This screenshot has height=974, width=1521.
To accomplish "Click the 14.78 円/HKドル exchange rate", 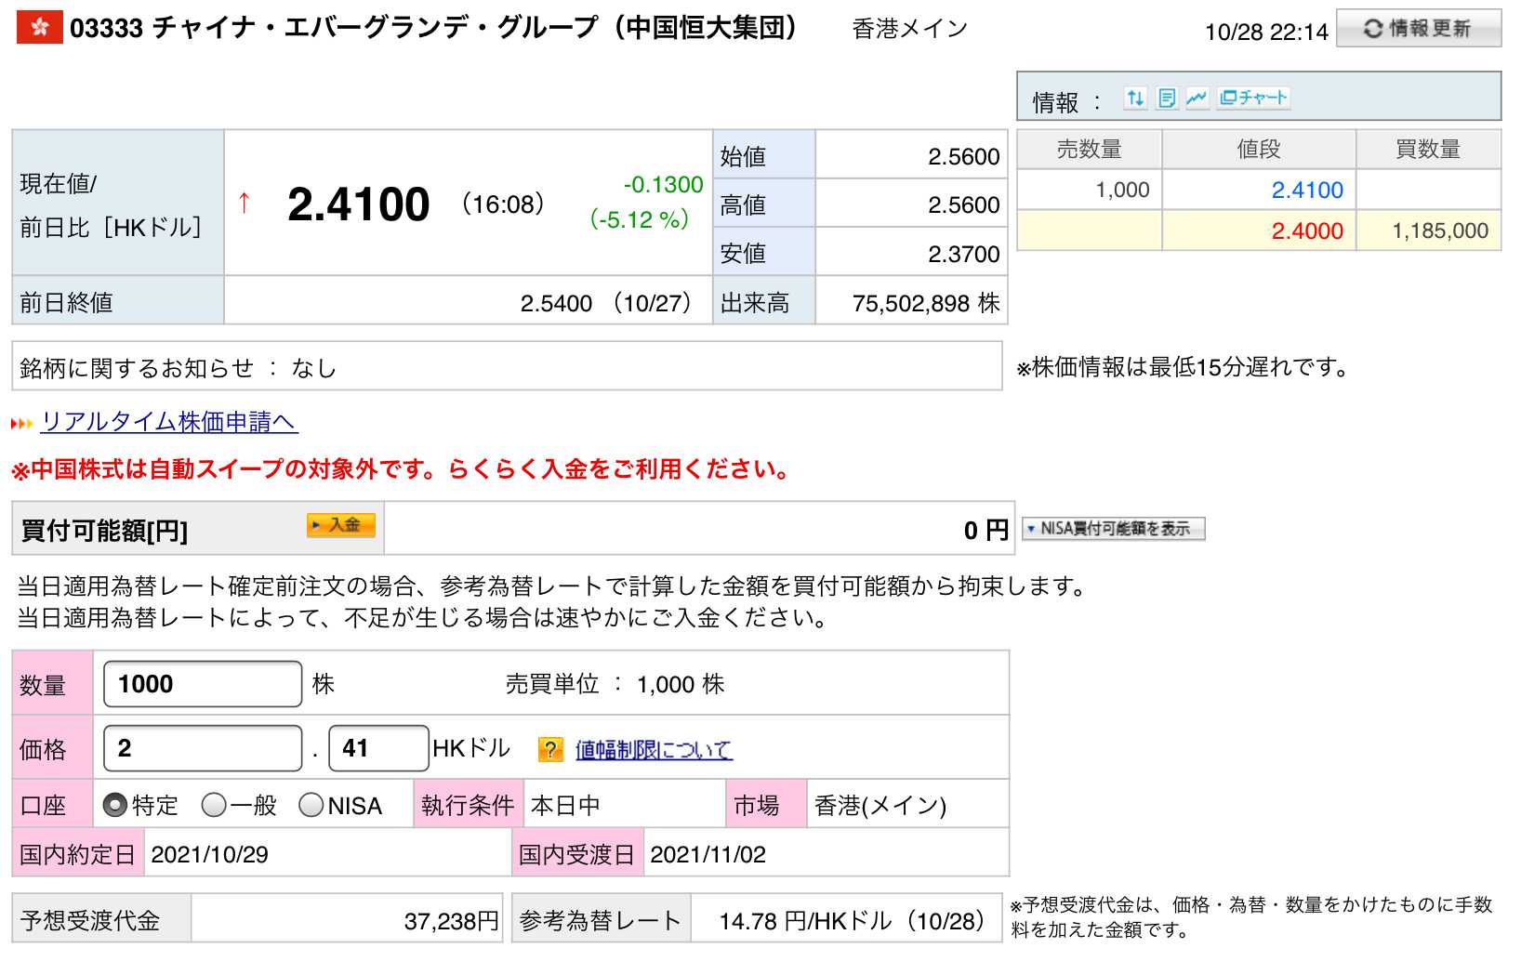I will tap(852, 922).
